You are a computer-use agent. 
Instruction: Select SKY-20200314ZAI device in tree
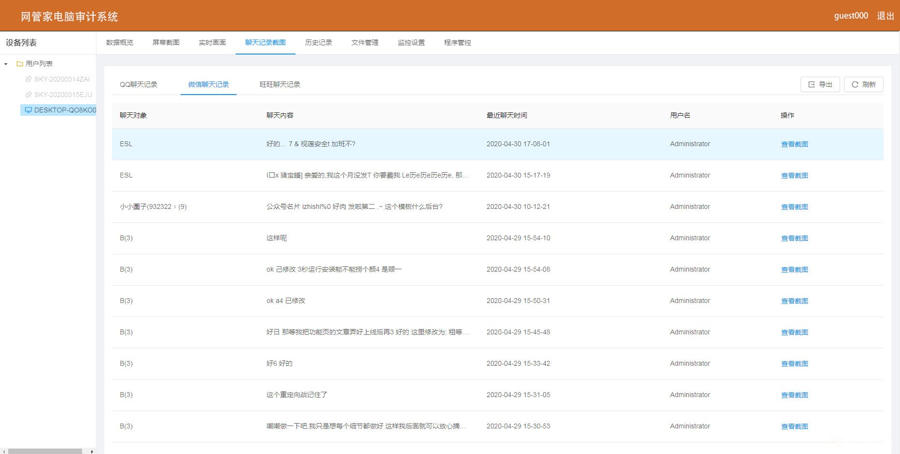[62, 79]
